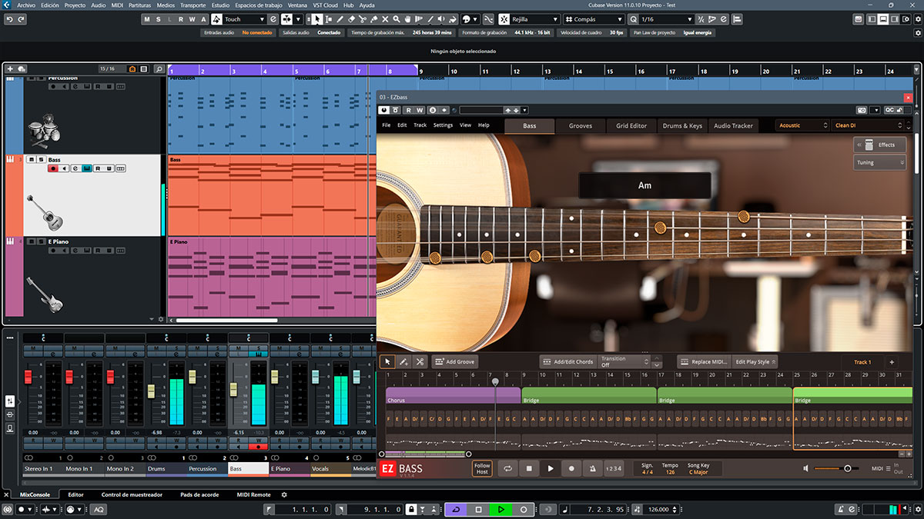Click the Add/Edit Chords button
924x519 pixels.
click(567, 361)
